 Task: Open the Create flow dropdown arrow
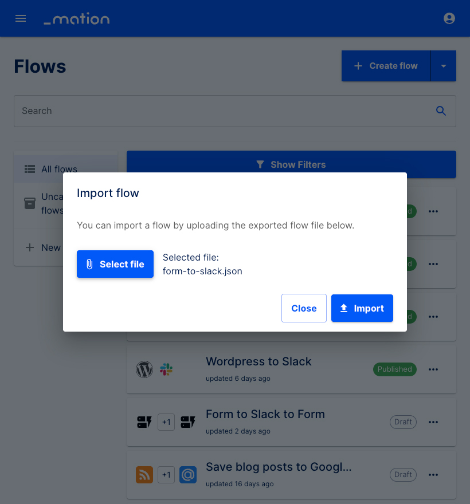(x=444, y=65)
